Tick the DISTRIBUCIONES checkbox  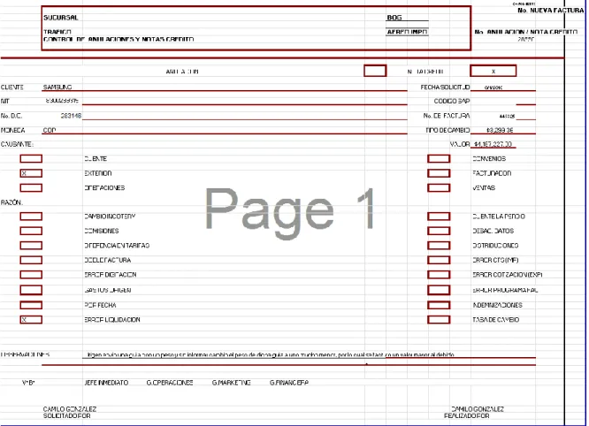[x=439, y=246]
